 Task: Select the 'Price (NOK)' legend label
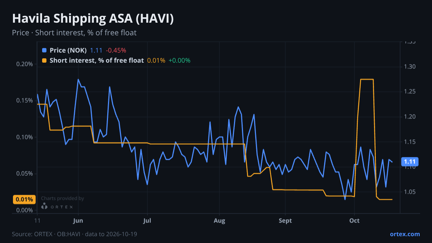(68, 50)
